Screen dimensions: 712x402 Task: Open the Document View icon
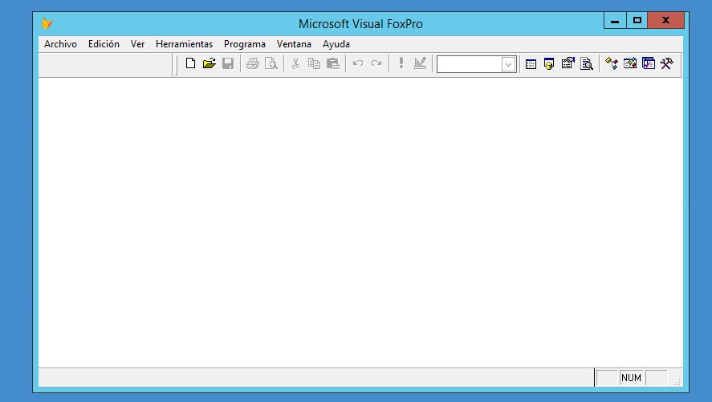point(587,64)
